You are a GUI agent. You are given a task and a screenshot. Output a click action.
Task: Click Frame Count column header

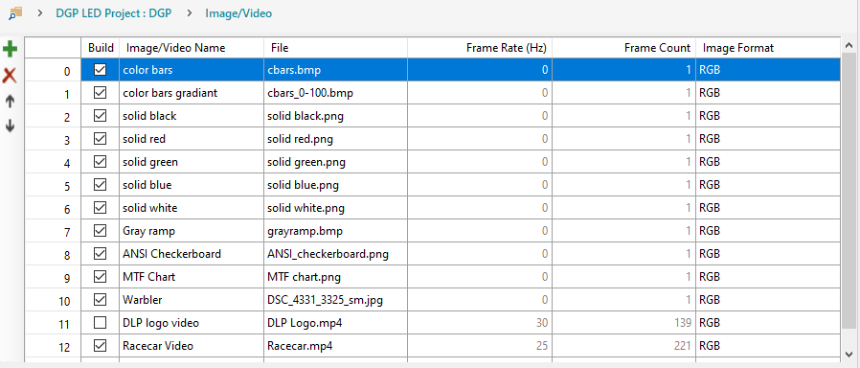(x=624, y=48)
